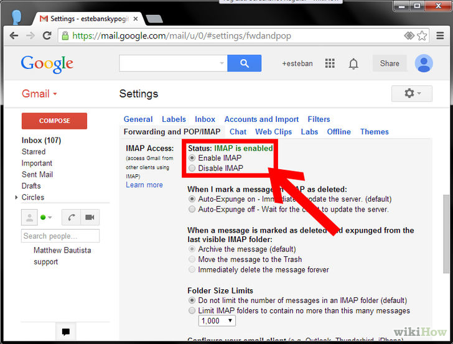The height and width of the screenshot is (344, 453).
Task: Click the chat profile picture icon
Action: 29,217
